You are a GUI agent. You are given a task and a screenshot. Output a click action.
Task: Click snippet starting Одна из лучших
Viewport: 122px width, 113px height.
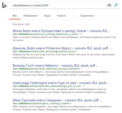[x=64, y=39]
